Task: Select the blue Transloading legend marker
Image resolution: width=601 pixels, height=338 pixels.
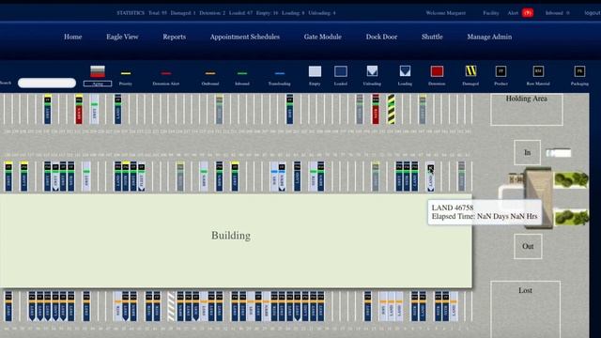Action: [280, 73]
